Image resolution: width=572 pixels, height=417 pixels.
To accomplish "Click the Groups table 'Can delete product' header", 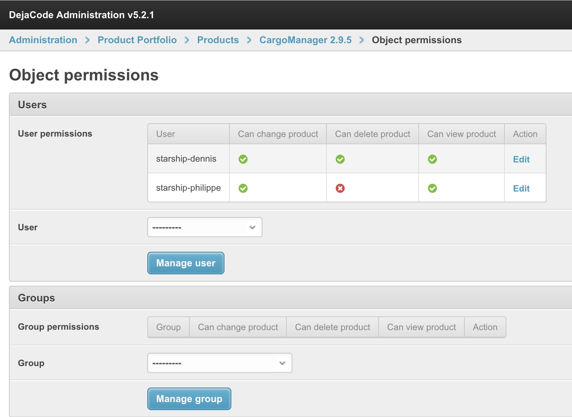I will pos(333,327).
